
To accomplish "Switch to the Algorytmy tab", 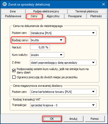I will click(53, 16).
